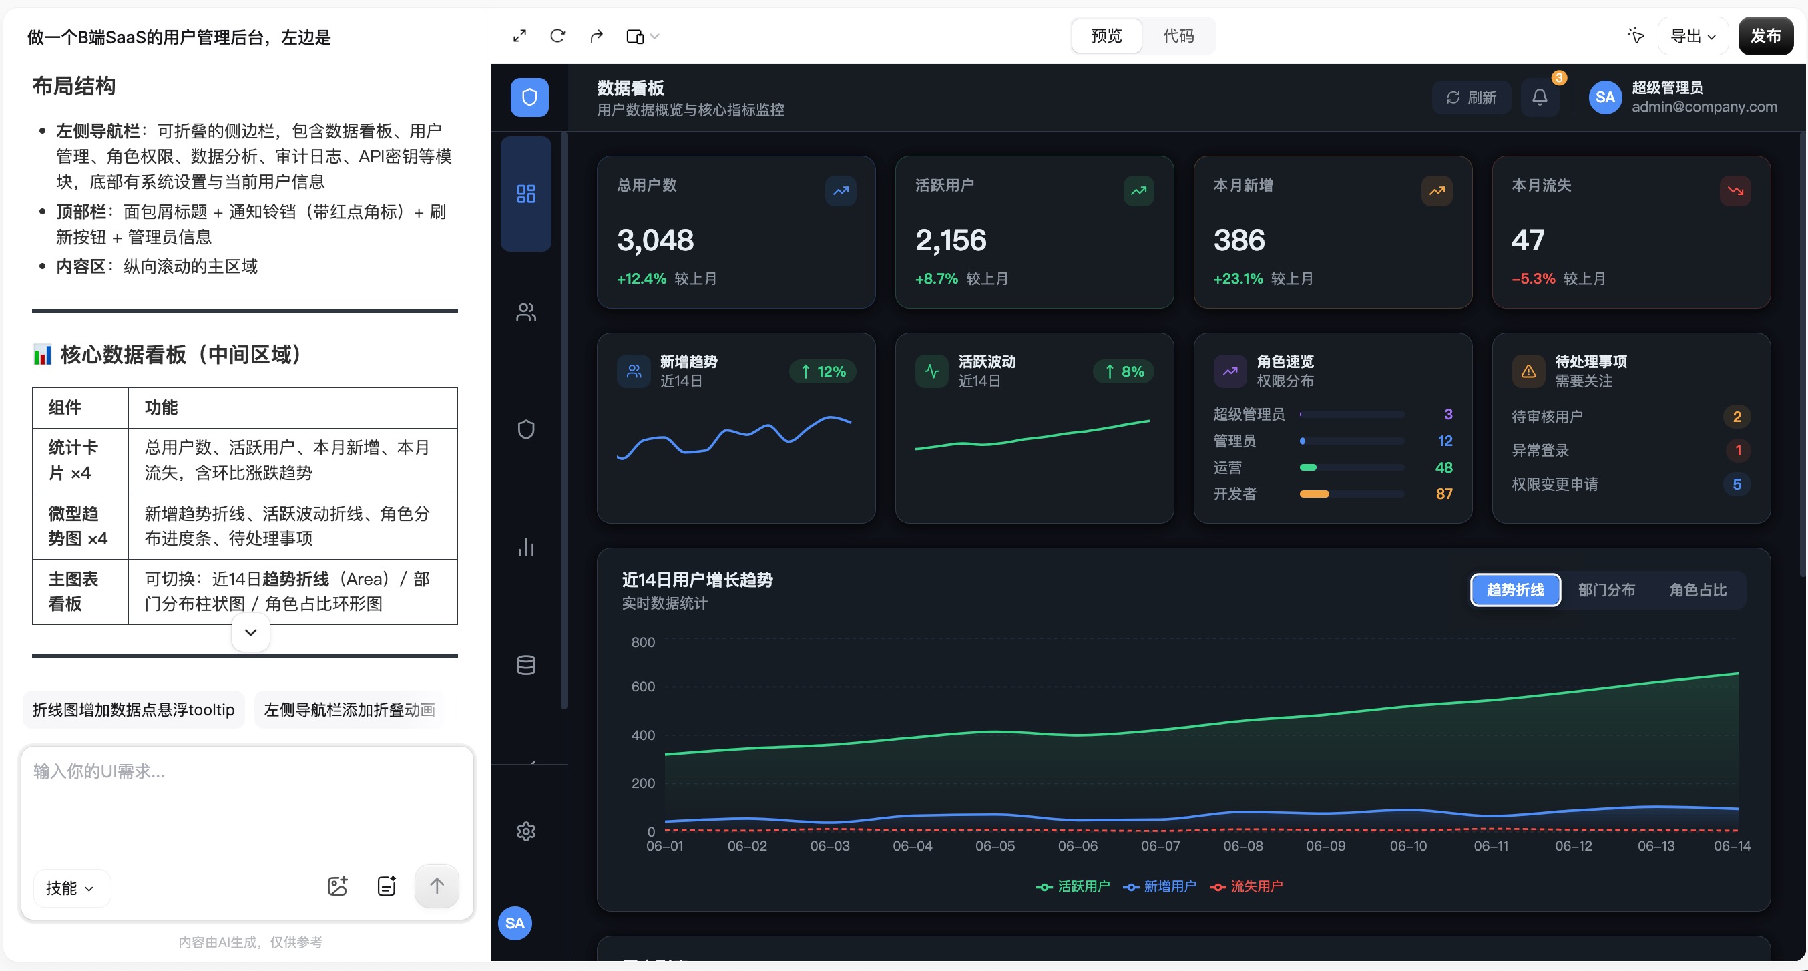This screenshot has width=1808, height=971.
Task: Click the 刷新 button in header
Action: [1471, 98]
